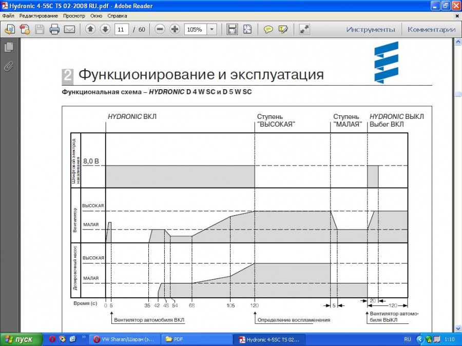Zoom out with the minus button
Image resolution: width=462 pixels, height=346 pixels.
coord(160,29)
